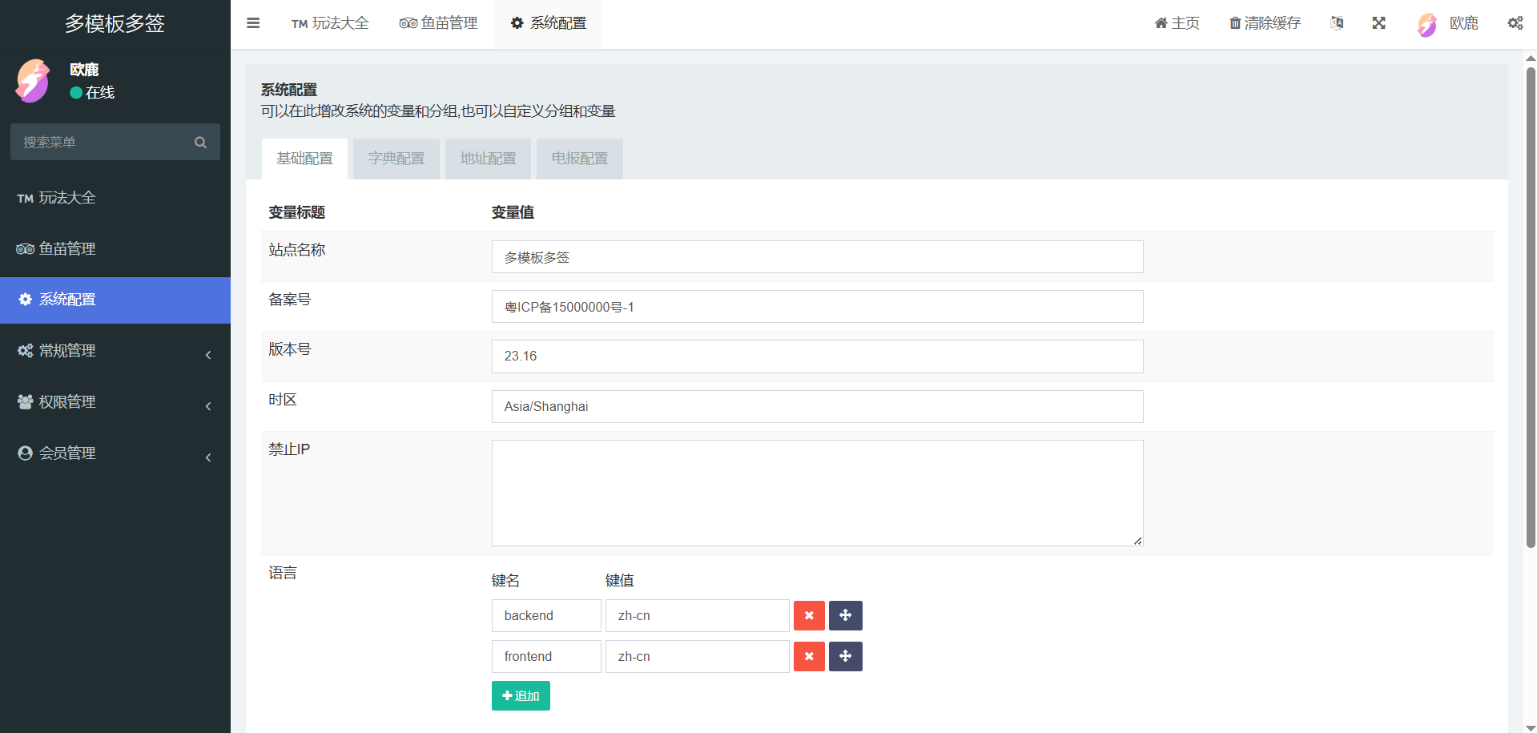The width and height of the screenshot is (1537, 733).
Task: Delete the frontend language row
Action: (809, 656)
